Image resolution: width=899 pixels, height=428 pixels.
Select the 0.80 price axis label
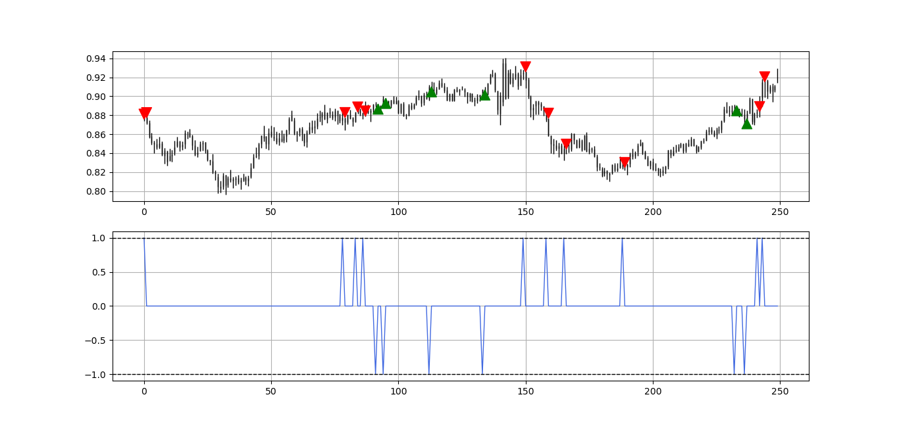[x=97, y=192]
